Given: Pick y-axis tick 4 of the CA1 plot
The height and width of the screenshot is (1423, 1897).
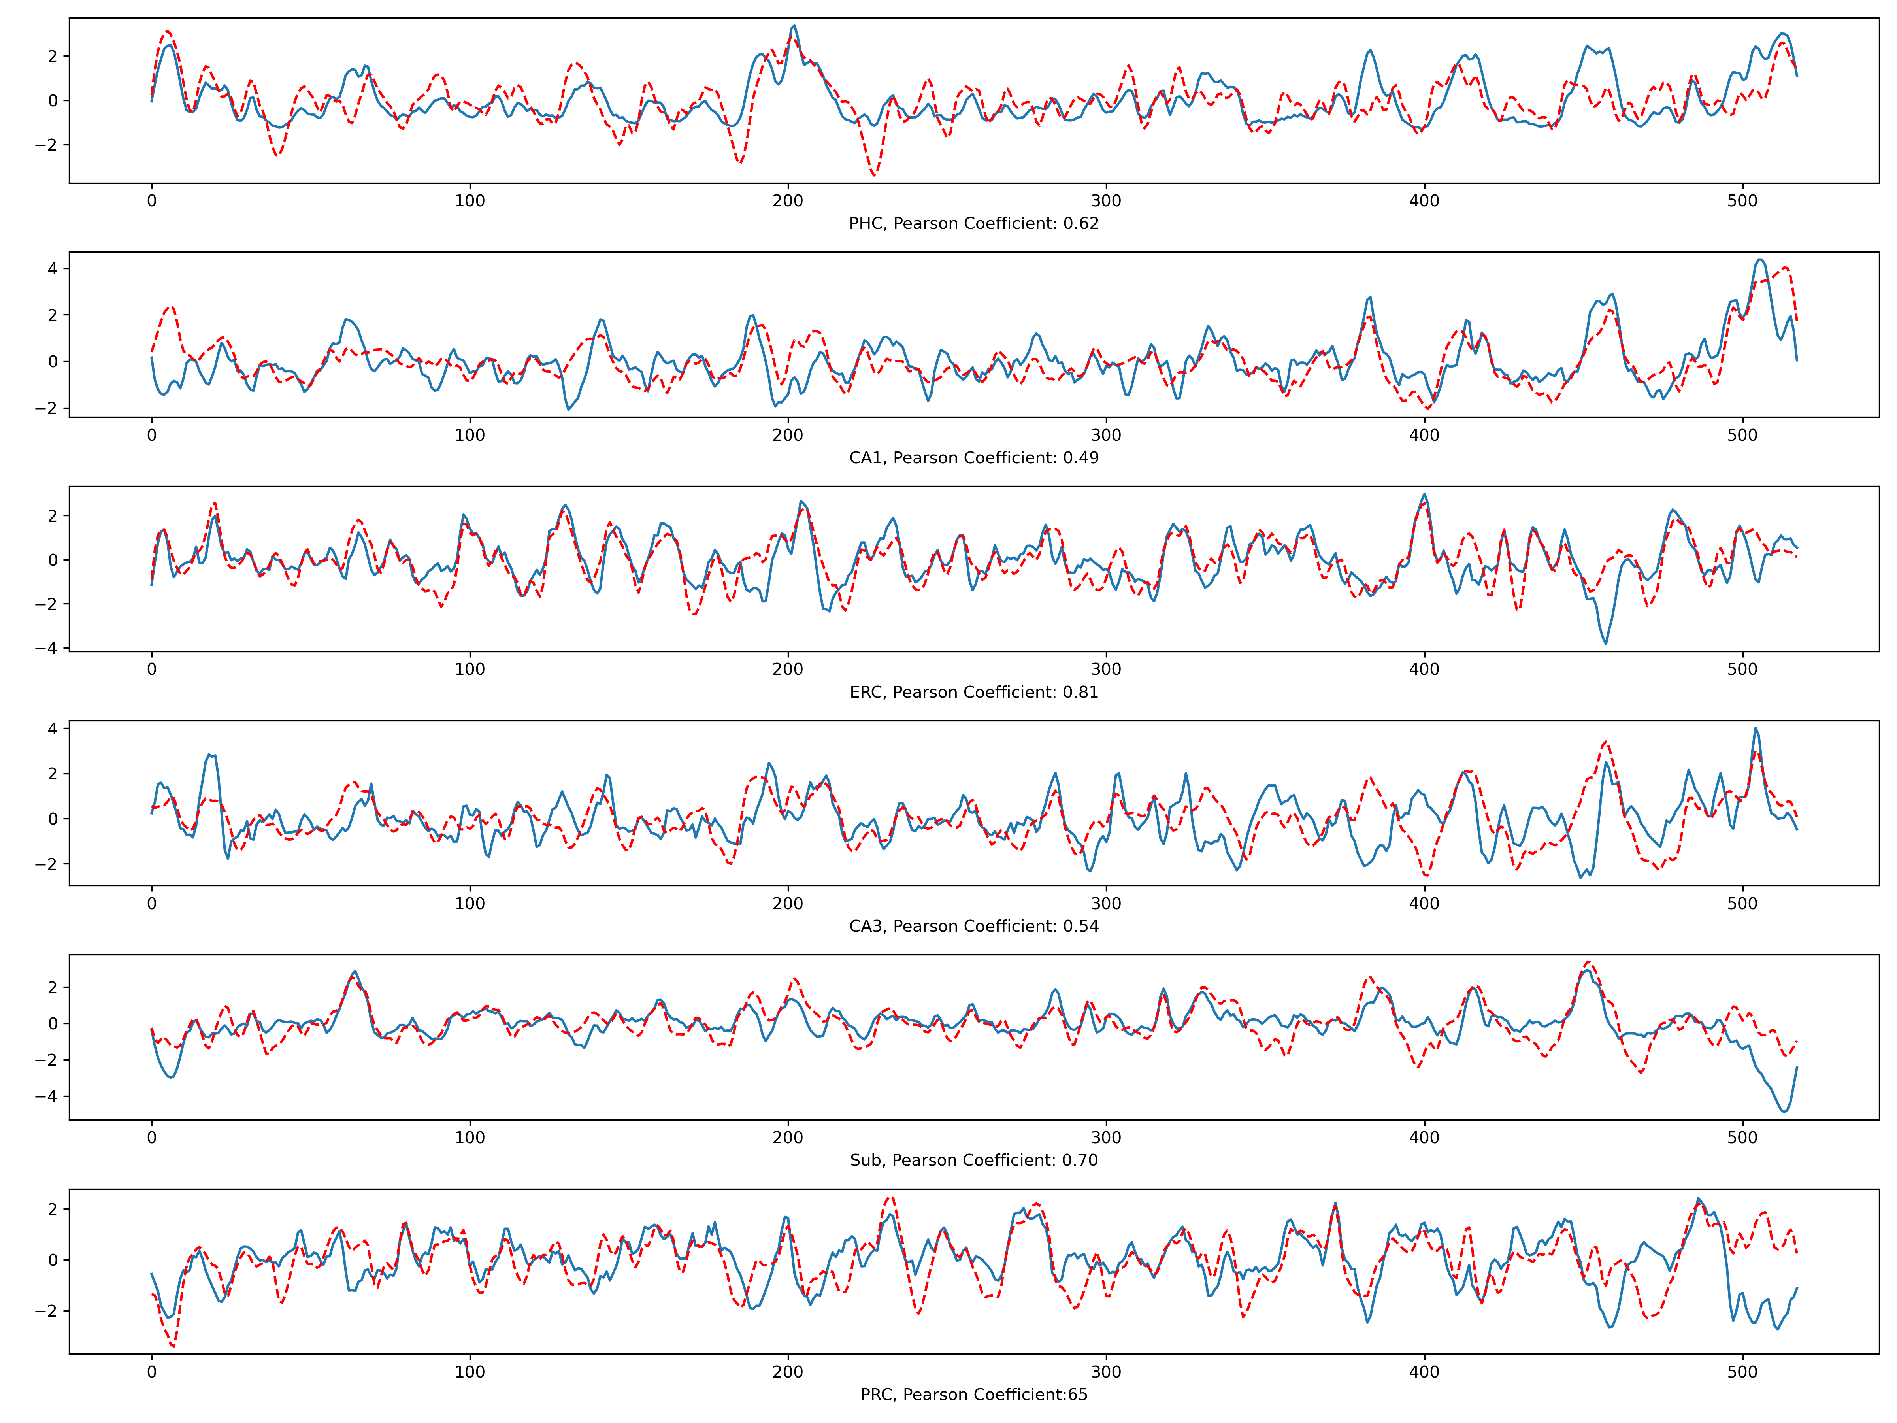Looking at the screenshot, I should click(x=53, y=269).
